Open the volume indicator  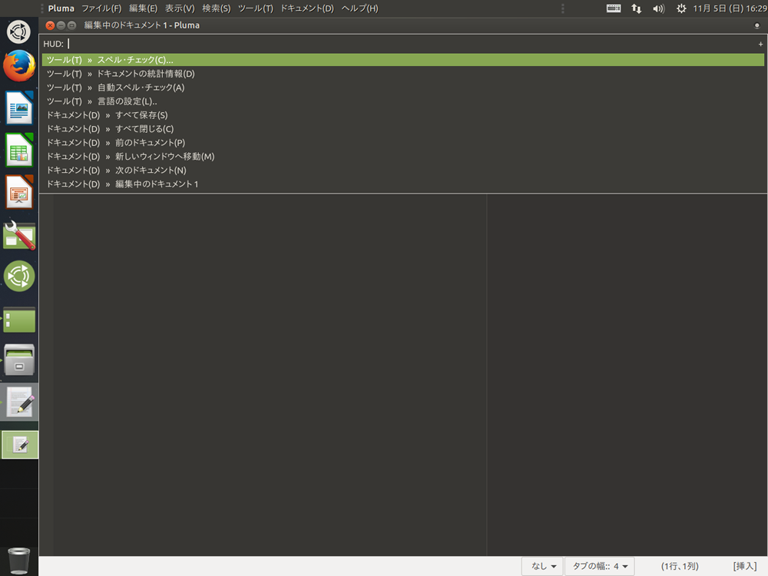pos(658,8)
